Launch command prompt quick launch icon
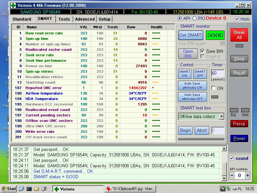Image resolution: width=257 pixels, height=193 pixels. 29,189
